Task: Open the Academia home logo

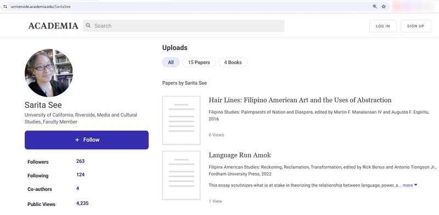Action: point(53,26)
